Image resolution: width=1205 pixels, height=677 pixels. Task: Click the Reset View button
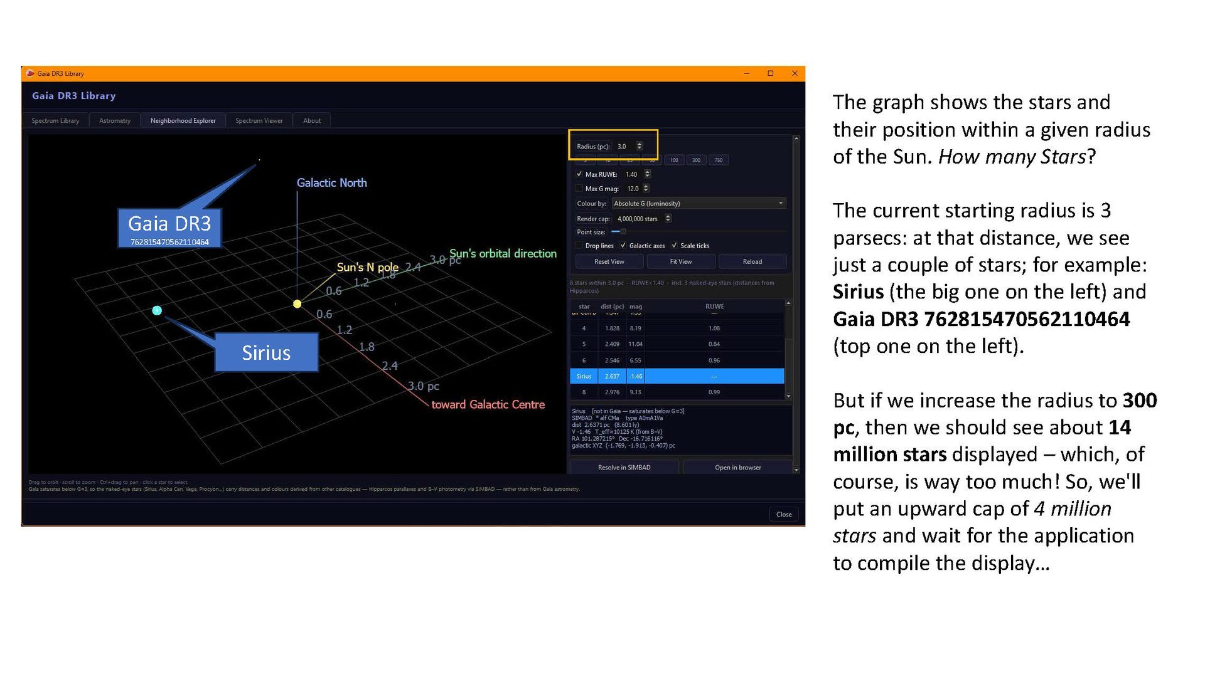pyautogui.click(x=609, y=261)
